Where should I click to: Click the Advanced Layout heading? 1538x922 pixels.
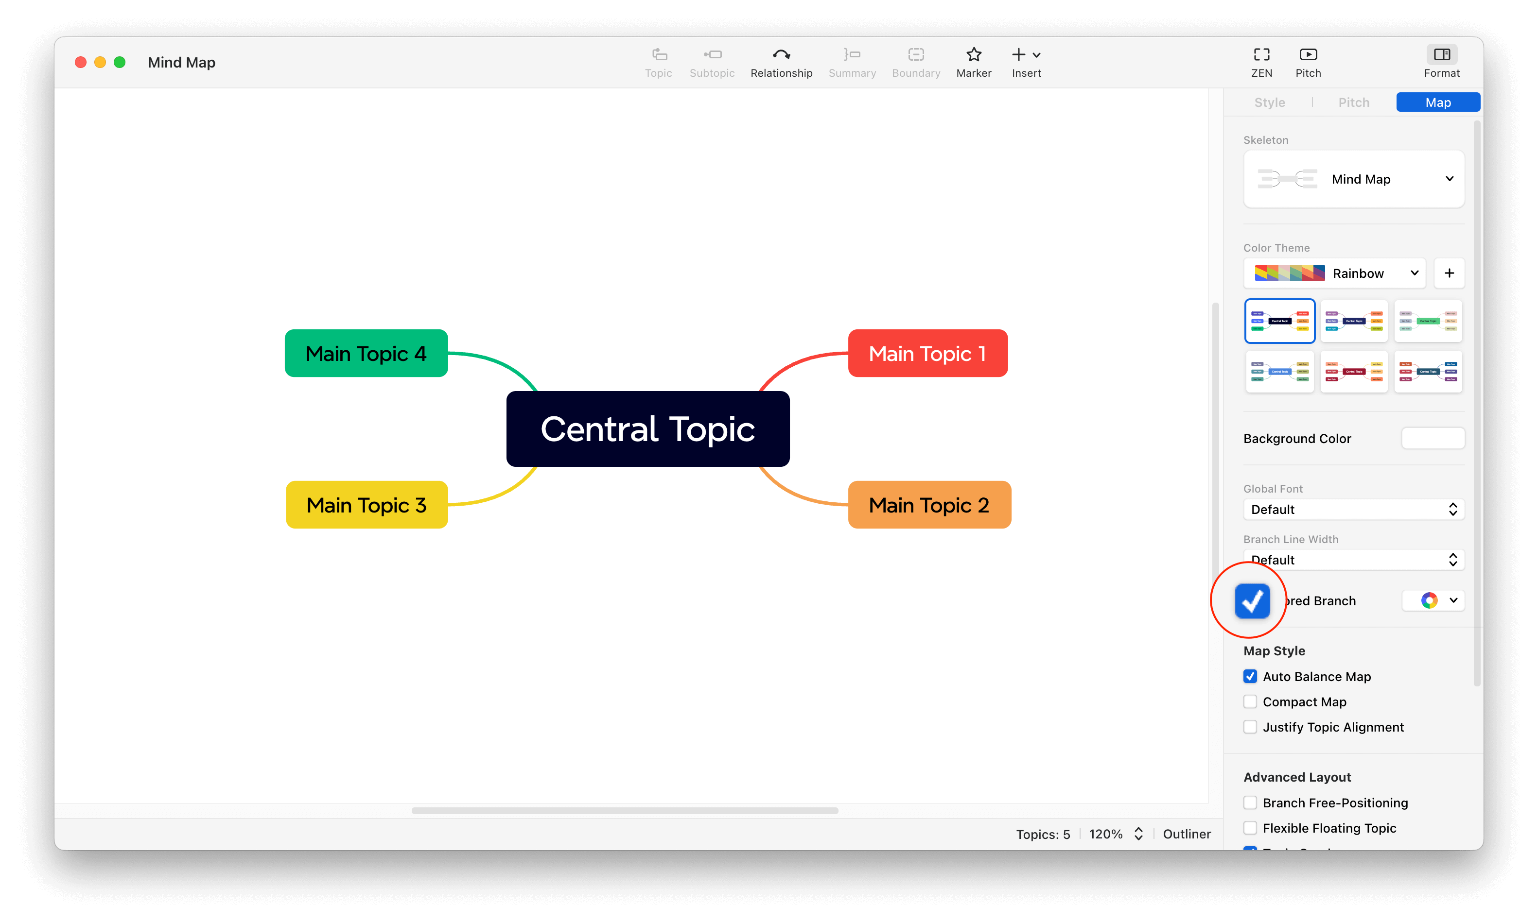pyautogui.click(x=1297, y=777)
